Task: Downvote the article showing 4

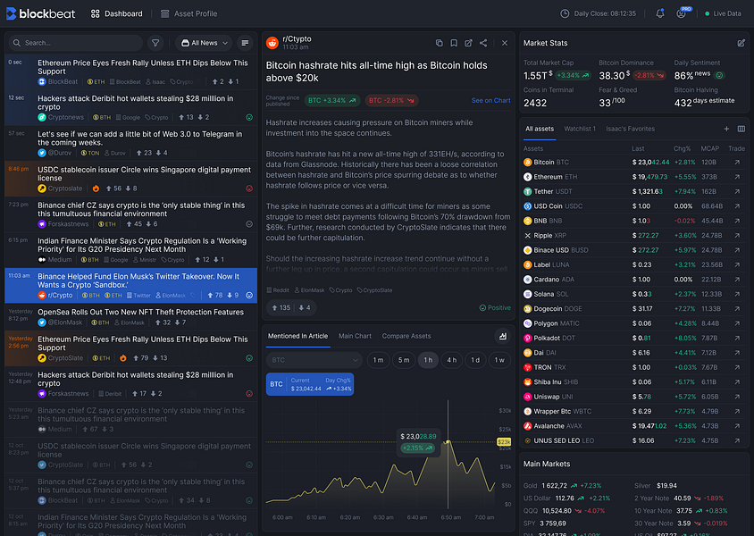Action: pyautogui.click(x=305, y=307)
